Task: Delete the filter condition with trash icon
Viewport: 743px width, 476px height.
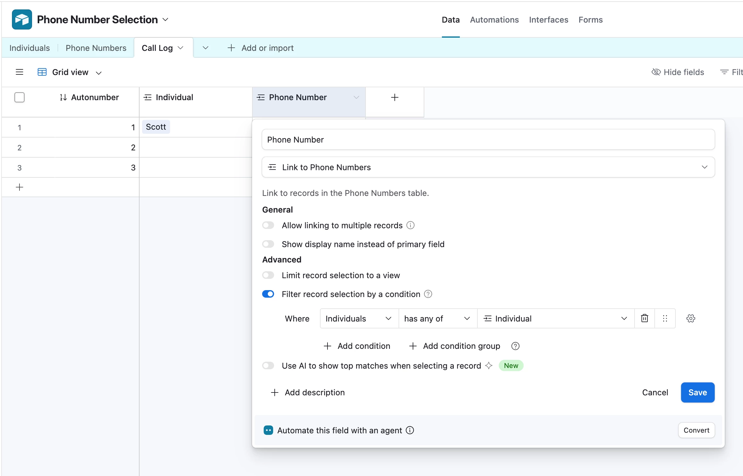Action: (x=645, y=318)
